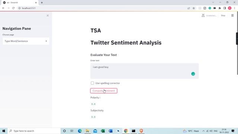Open the ENG language indicator
This screenshot has height=134, width=238.
(216, 131)
